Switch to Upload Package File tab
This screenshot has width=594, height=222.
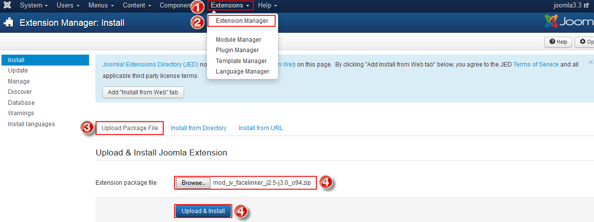click(129, 128)
